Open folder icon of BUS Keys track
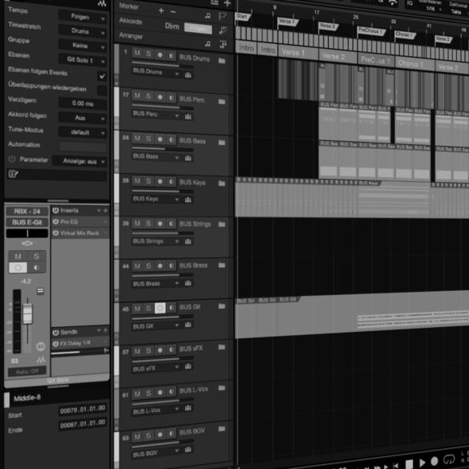This screenshot has height=469, width=469. pyautogui.click(x=221, y=183)
